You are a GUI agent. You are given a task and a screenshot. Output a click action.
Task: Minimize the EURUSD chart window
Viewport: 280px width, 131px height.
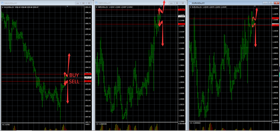(265, 3)
